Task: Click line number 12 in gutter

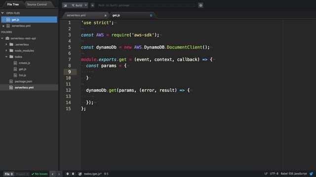Action: pyautogui.click(x=69, y=90)
